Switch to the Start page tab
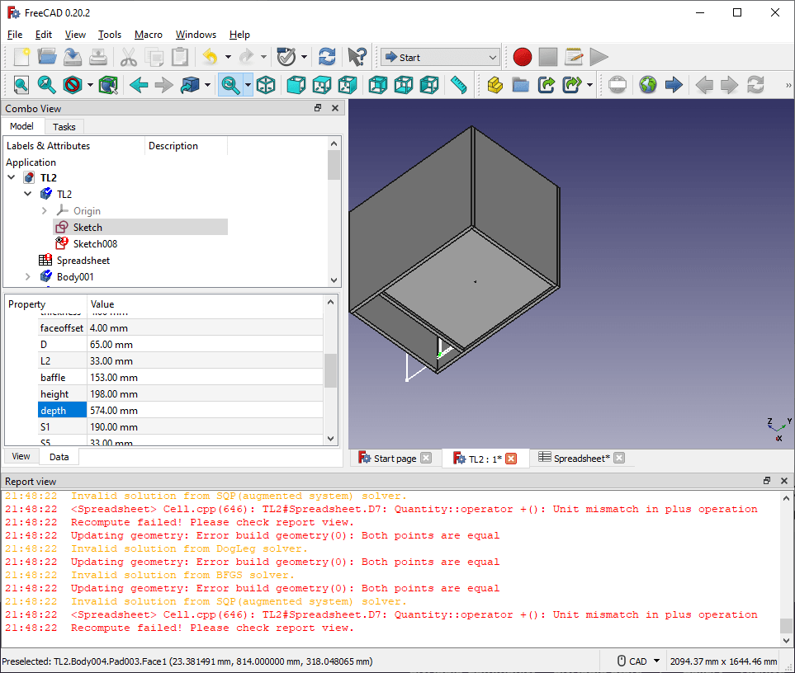Viewport: 795px width, 673px height. point(395,459)
